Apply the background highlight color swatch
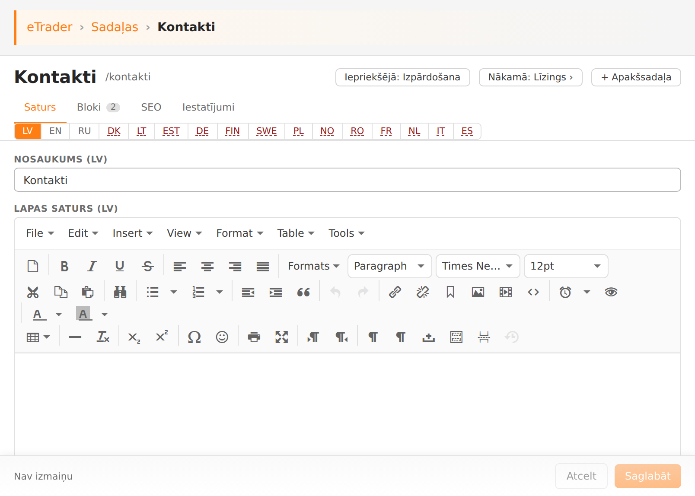Image resolution: width=695 pixels, height=496 pixels. (83, 315)
